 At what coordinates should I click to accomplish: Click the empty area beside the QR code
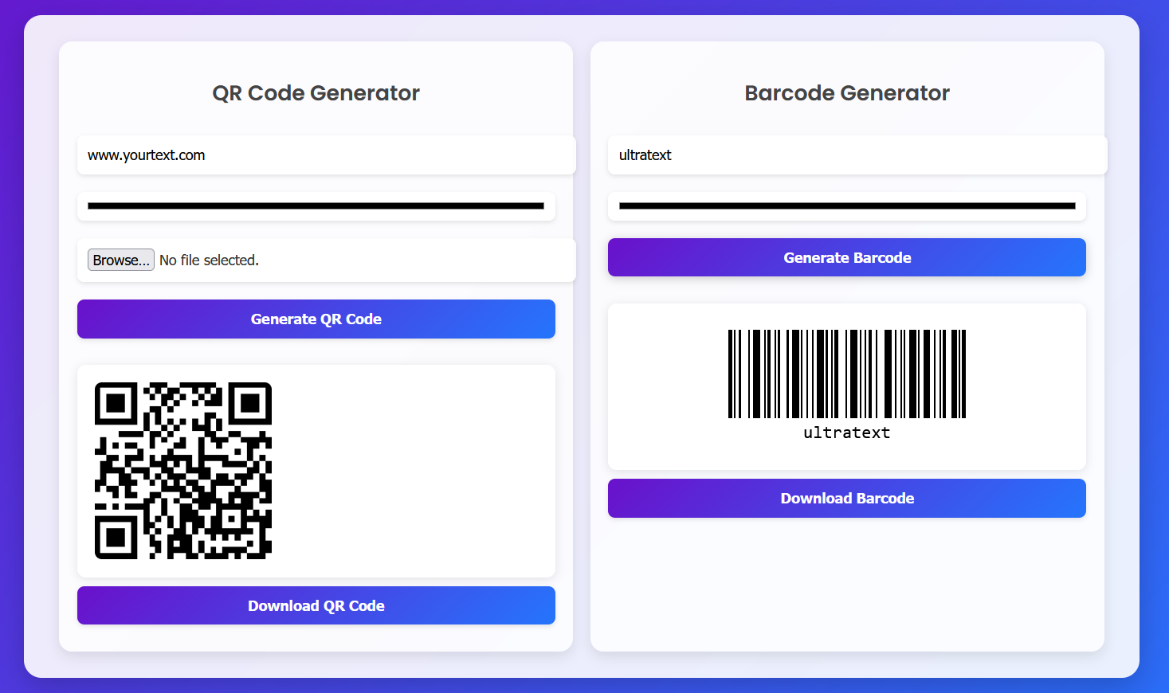(413, 471)
